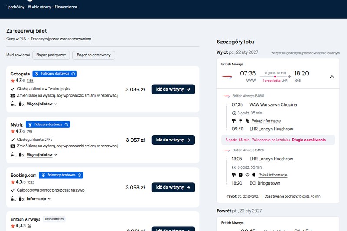Click Booking.com checked bag not included icon
347x231 pixels.
coord(21,199)
